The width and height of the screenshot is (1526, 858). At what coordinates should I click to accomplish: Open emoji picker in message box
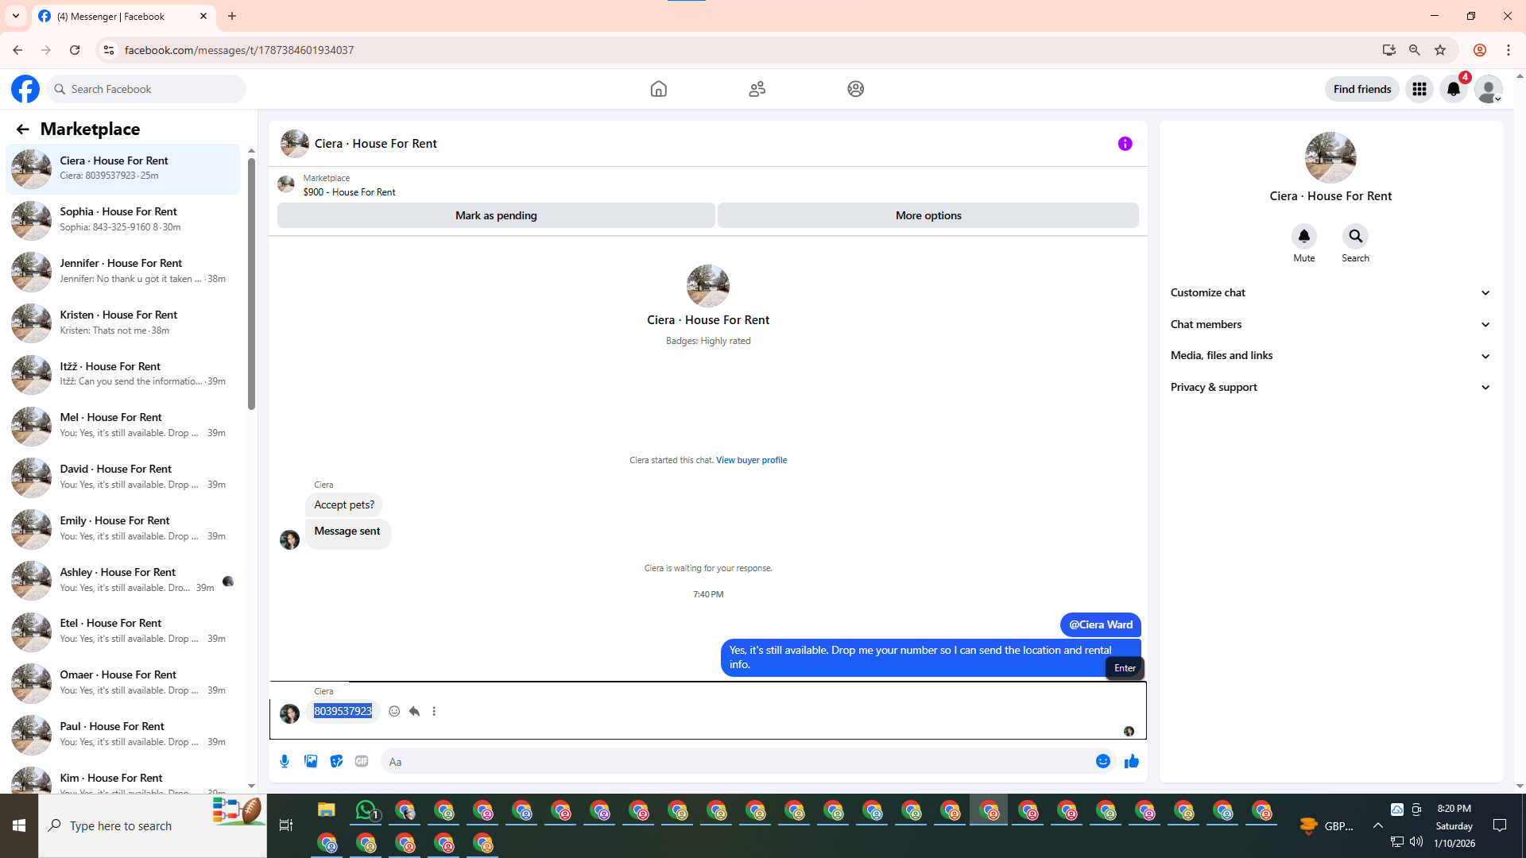pos(1103,761)
